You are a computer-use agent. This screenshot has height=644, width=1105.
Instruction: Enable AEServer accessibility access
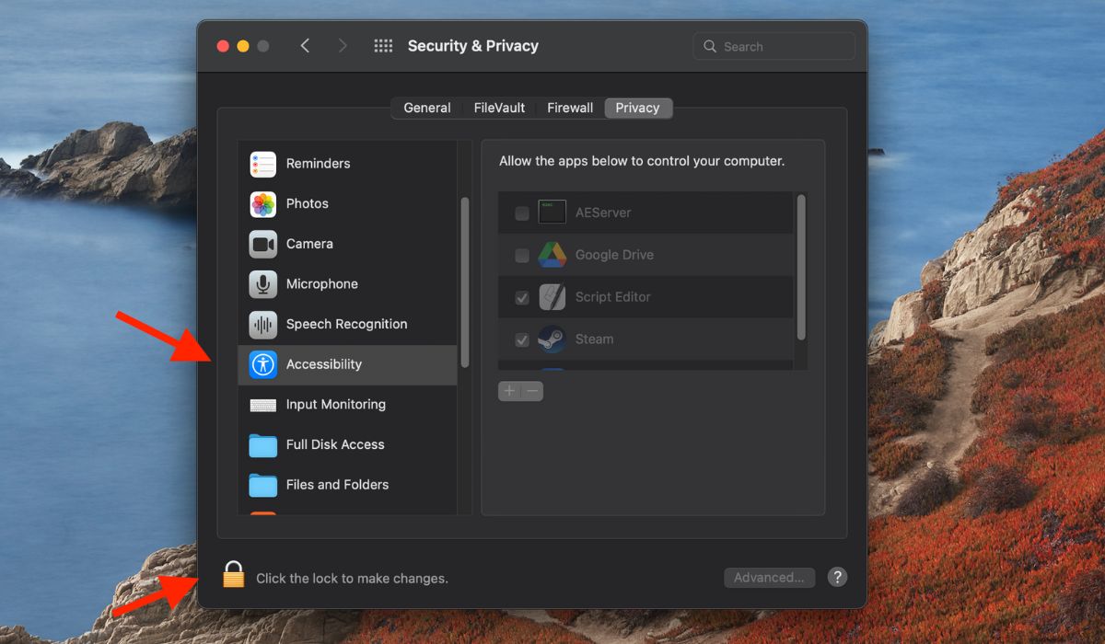point(521,213)
